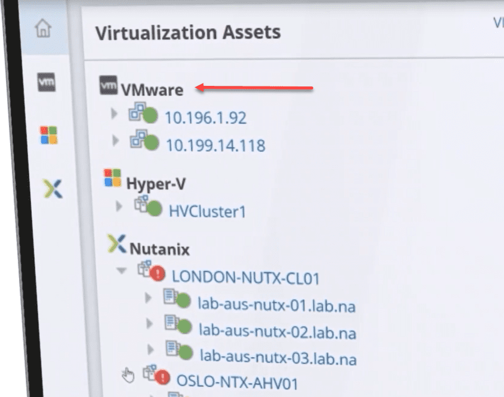
Task: Click the VMware section heading
Action: 152,89
